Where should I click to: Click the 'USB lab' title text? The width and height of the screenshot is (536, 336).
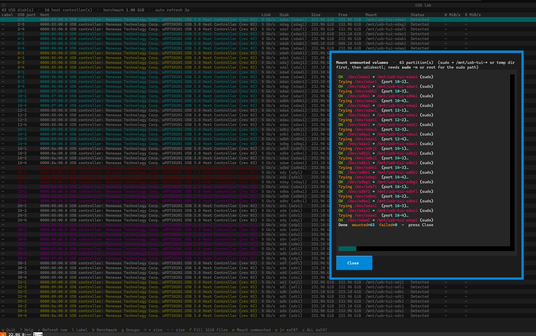423,5
